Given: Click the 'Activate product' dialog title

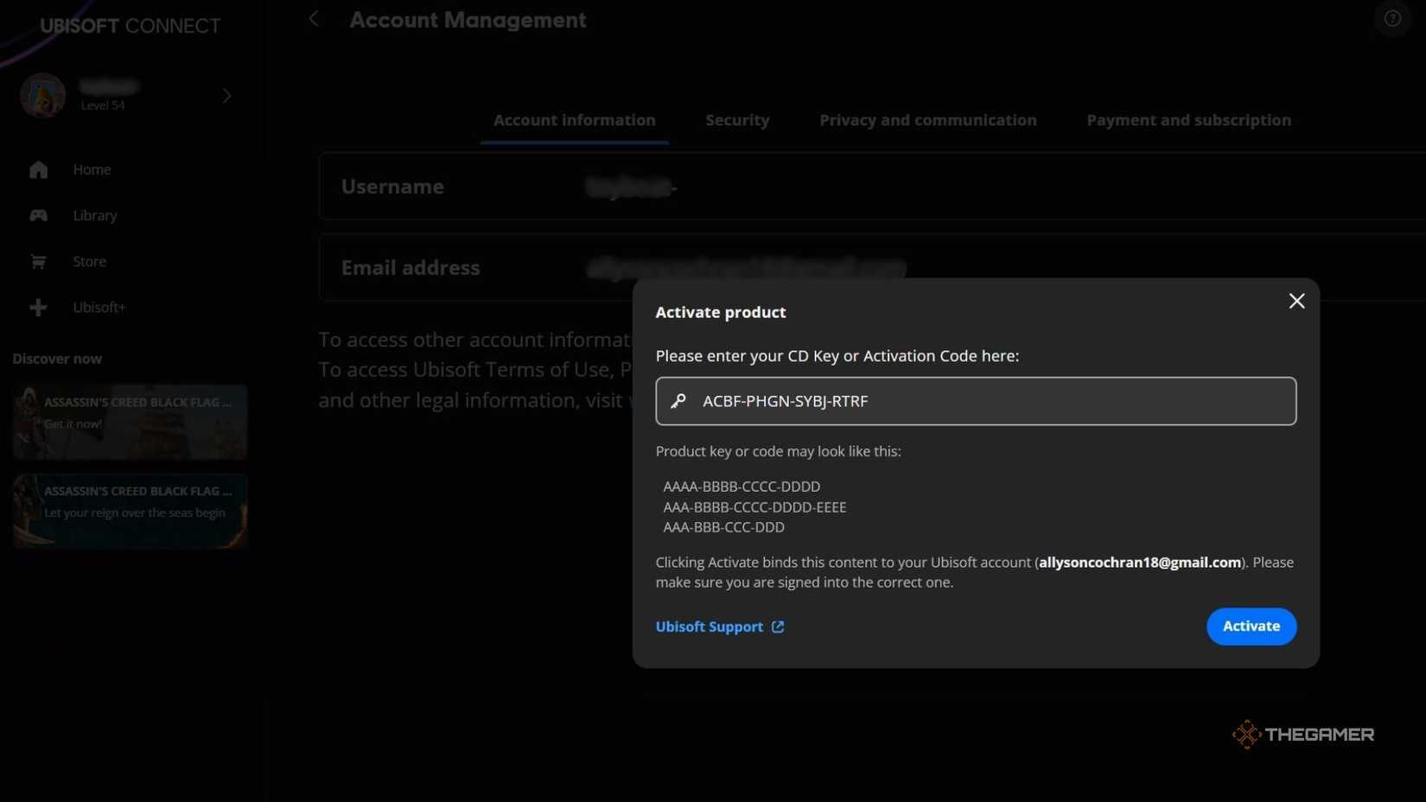Looking at the screenshot, I should 720,312.
